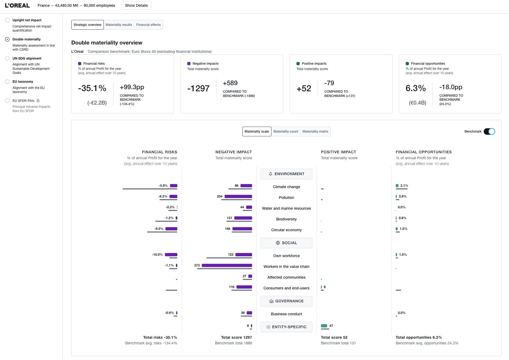The height and width of the screenshot is (360, 509).
Task: Click the L'Oreal logo
Action: pyautogui.click(x=17, y=5)
